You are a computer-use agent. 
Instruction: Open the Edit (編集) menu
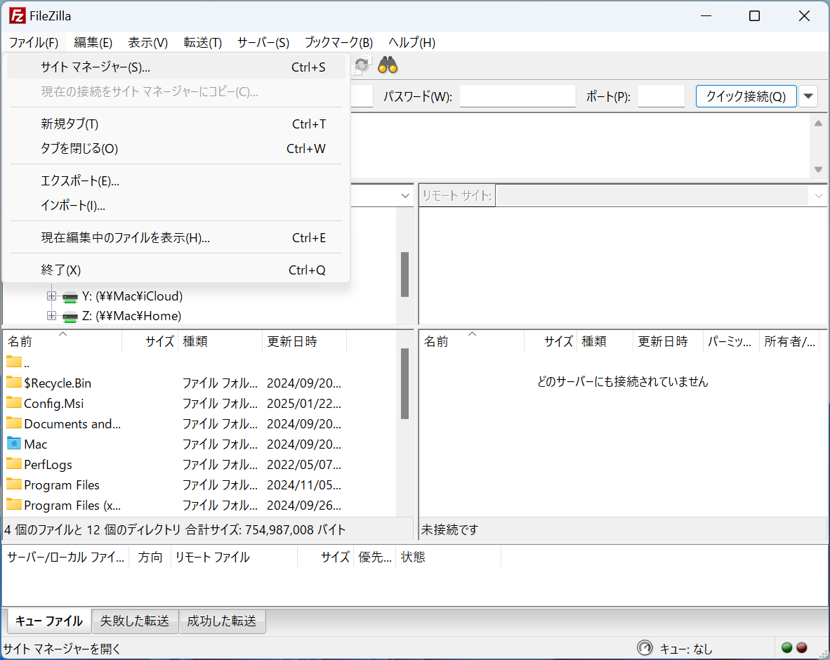[93, 42]
